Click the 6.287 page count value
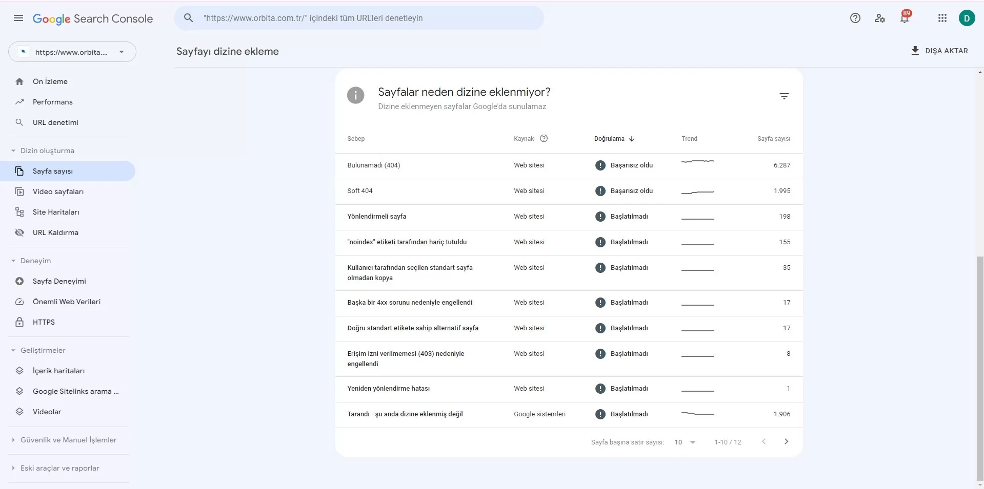 (x=782, y=165)
